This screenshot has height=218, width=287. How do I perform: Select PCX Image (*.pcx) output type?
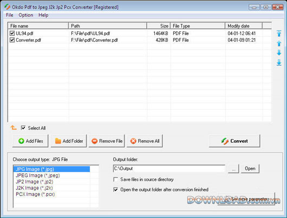click(x=51, y=194)
